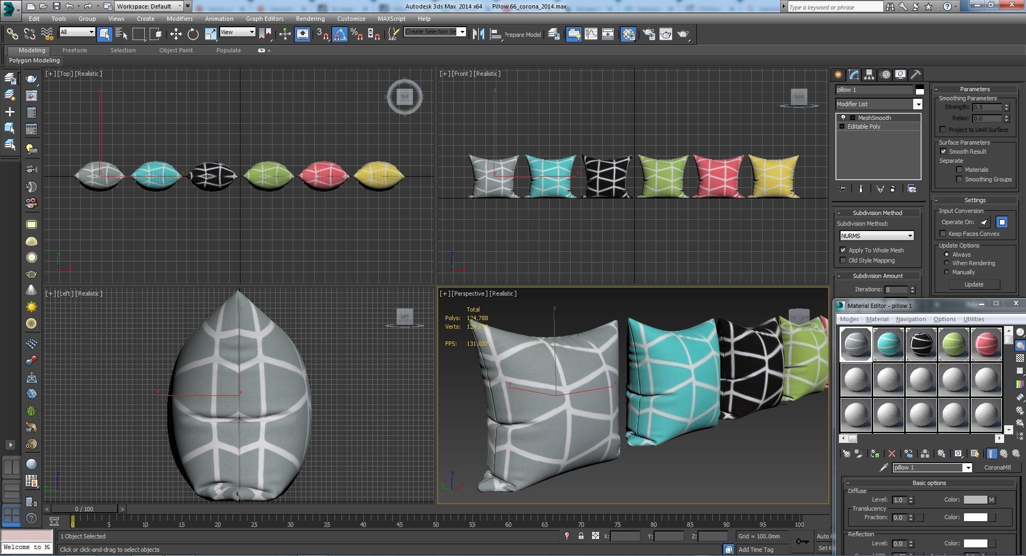Image resolution: width=1026 pixels, height=556 pixels.
Task: Open the All selection filter dropdown
Action: pos(77,32)
